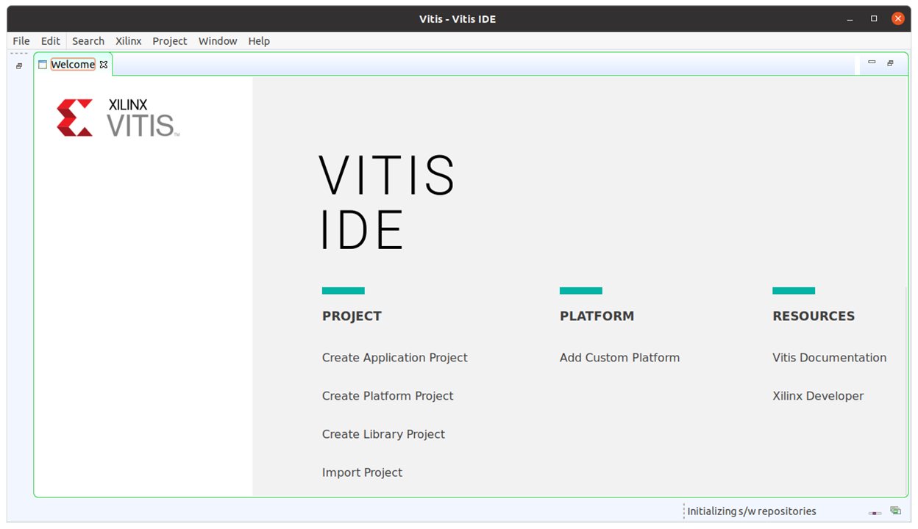Screen dimensions: 918x529
Task: Click the progress bar in status bar
Action: pyautogui.click(x=875, y=513)
